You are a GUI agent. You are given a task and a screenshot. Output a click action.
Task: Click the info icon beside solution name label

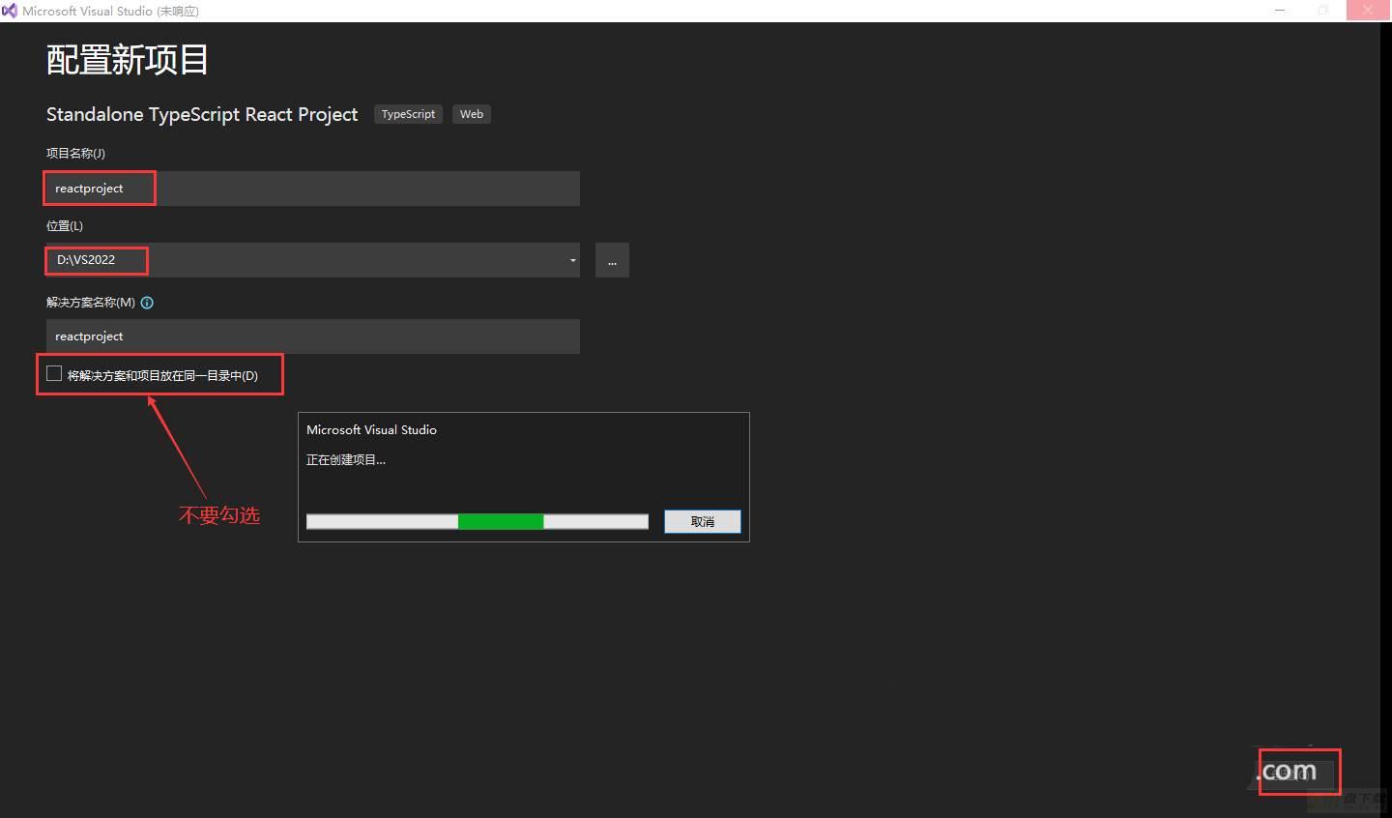coord(147,303)
